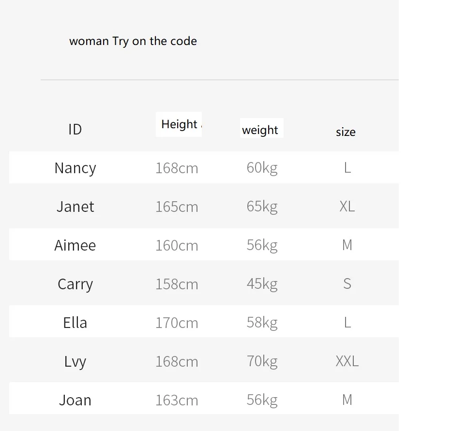Click Aimee's height 160cm

click(177, 245)
